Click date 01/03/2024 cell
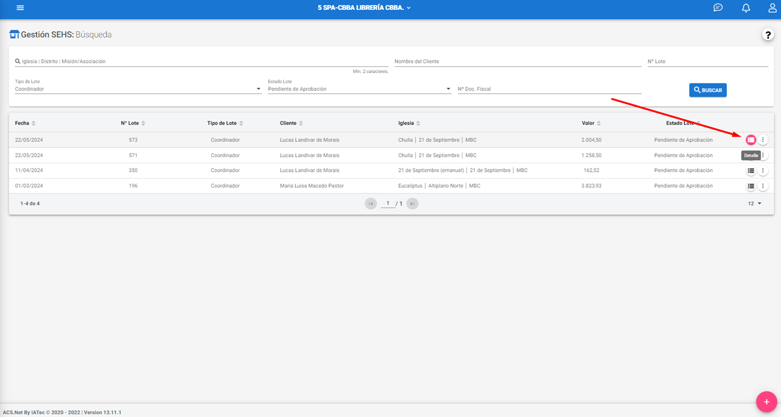Screen dimensions: 781x417 29,186
